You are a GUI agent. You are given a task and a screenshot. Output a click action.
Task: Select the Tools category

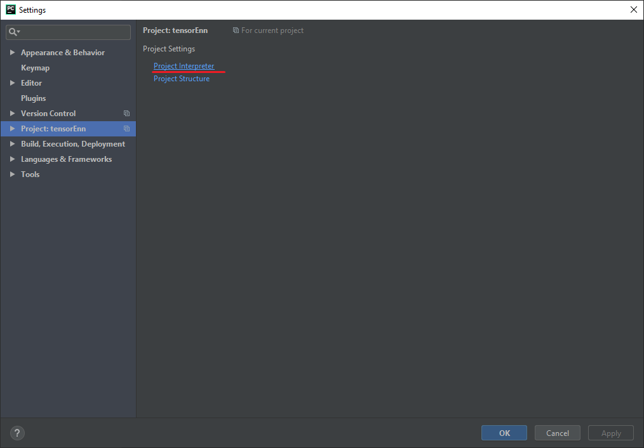[30, 174]
